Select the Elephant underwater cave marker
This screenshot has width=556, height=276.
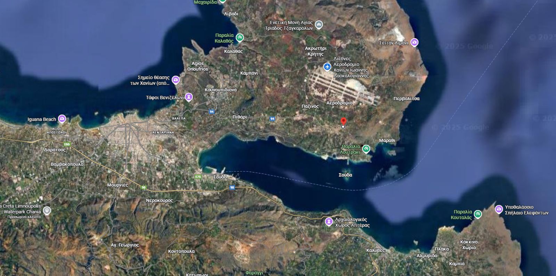click(x=499, y=209)
